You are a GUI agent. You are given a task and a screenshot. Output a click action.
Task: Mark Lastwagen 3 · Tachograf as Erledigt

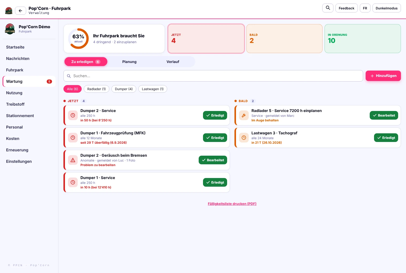tap(386, 138)
